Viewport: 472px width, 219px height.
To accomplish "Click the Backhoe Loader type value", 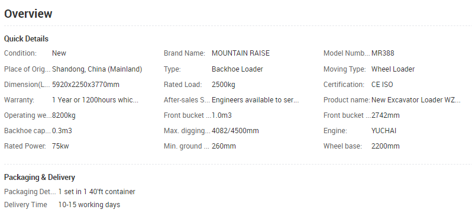I will 237,69.
